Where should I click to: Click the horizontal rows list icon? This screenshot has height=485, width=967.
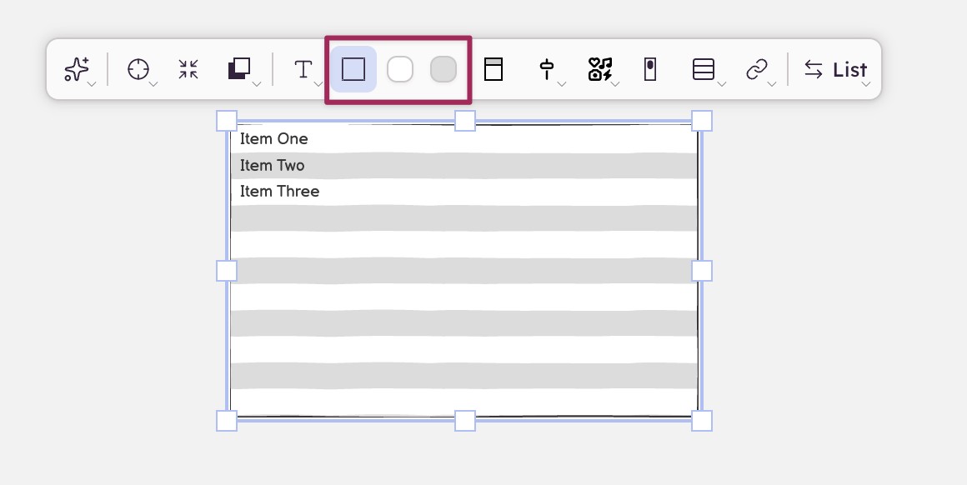point(704,69)
